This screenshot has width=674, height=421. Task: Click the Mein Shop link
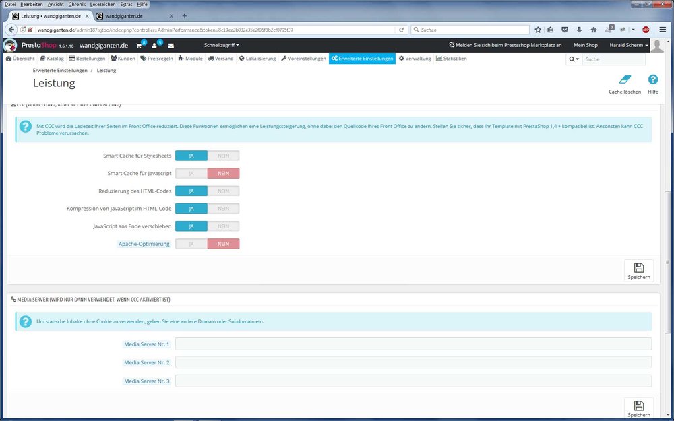pyautogui.click(x=586, y=45)
